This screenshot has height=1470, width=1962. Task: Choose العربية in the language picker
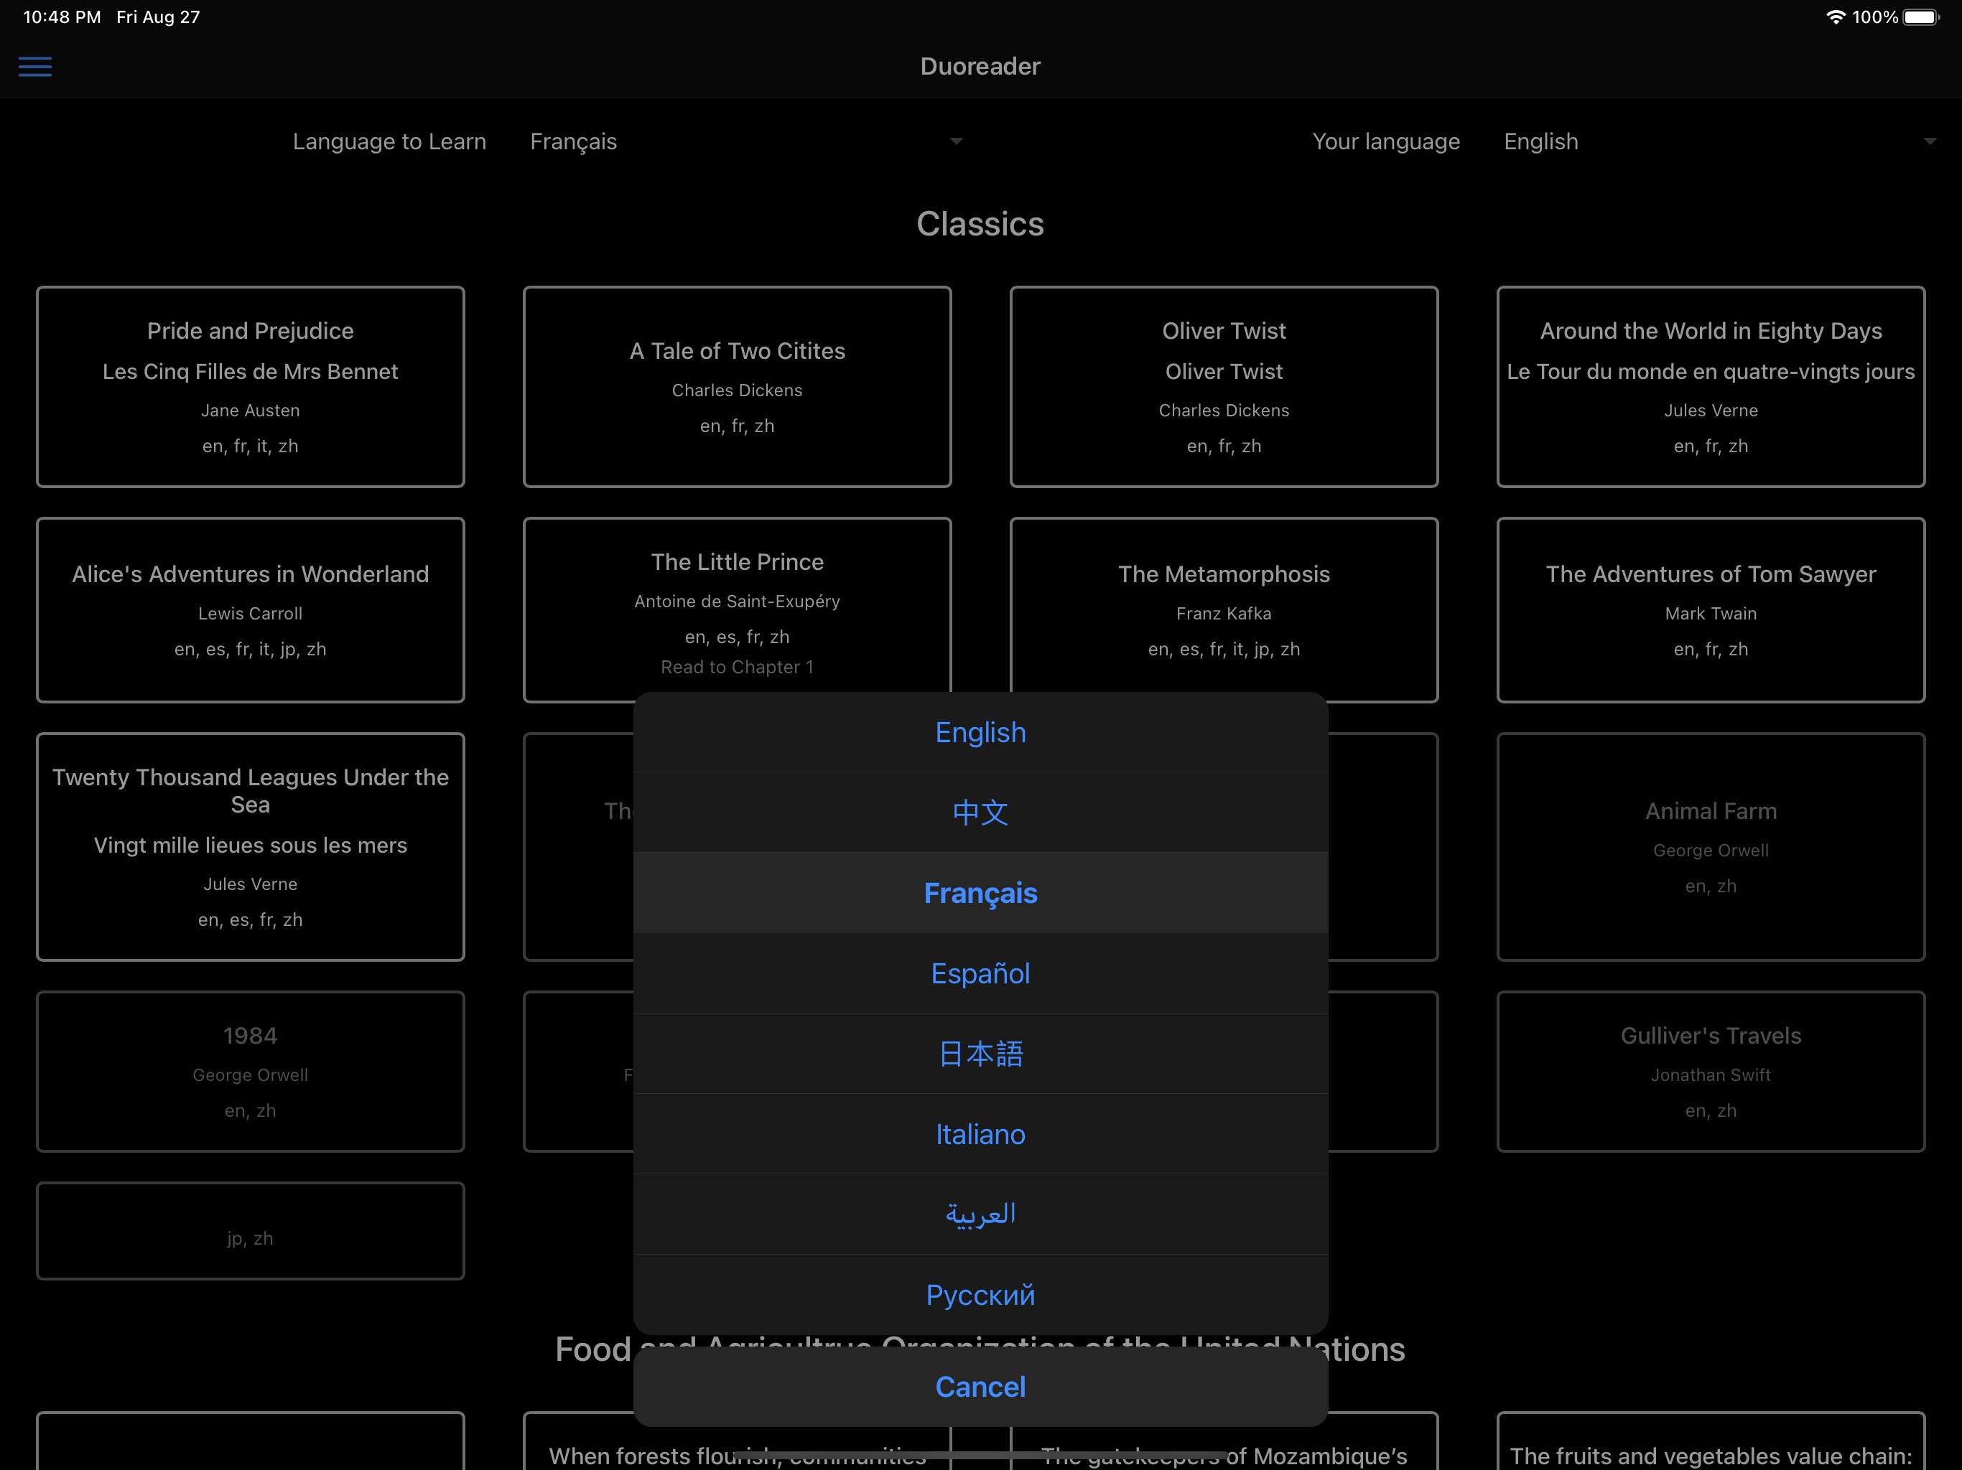tap(980, 1214)
